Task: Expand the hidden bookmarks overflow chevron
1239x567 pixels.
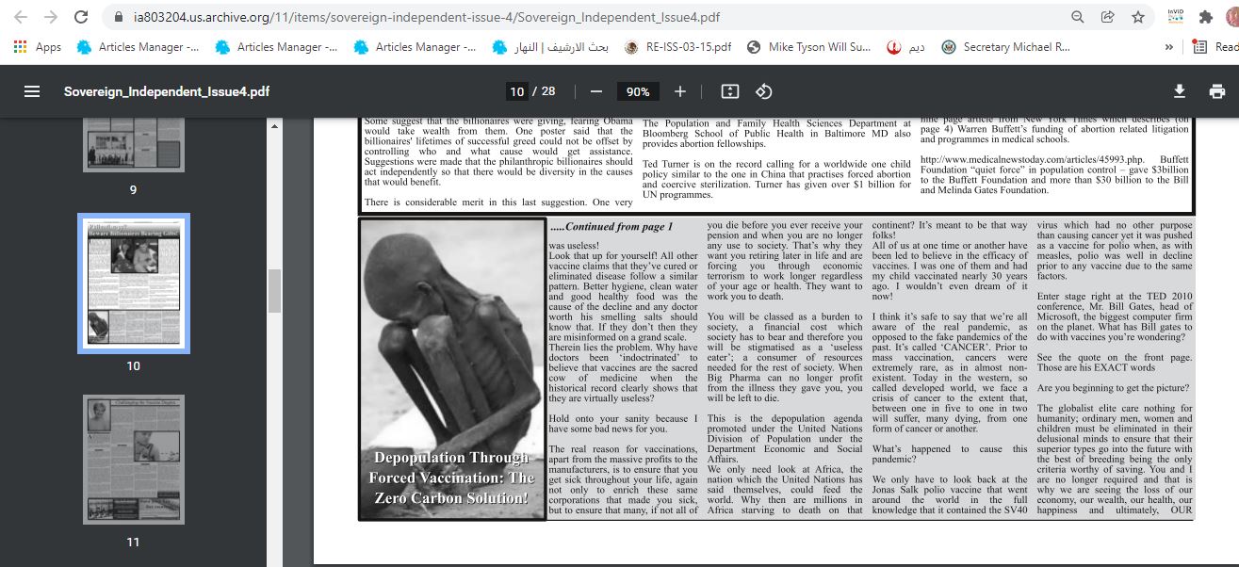Action: pyautogui.click(x=1169, y=47)
